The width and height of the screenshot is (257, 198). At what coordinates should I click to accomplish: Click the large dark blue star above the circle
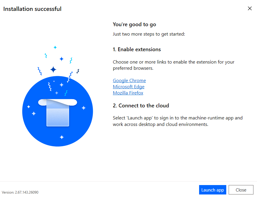[53, 69]
